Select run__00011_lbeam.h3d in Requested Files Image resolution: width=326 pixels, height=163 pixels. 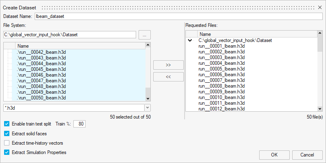[x=222, y=103]
